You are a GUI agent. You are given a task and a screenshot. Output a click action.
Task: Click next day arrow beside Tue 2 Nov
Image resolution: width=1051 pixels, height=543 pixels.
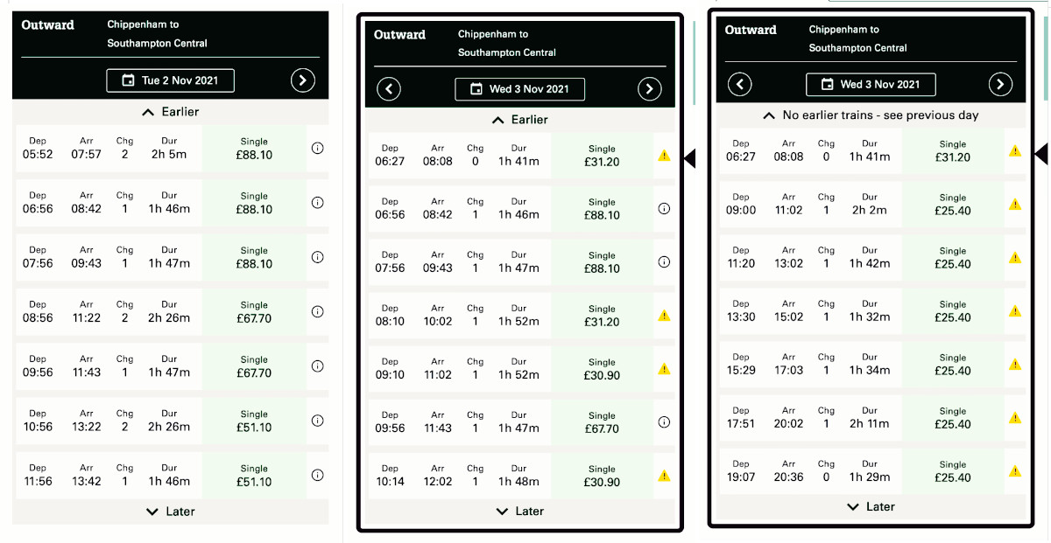tap(302, 80)
